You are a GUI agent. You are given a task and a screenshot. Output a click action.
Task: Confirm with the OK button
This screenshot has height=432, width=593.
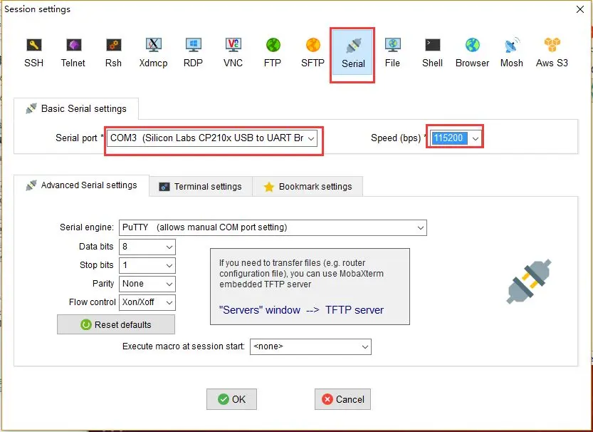(231, 399)
